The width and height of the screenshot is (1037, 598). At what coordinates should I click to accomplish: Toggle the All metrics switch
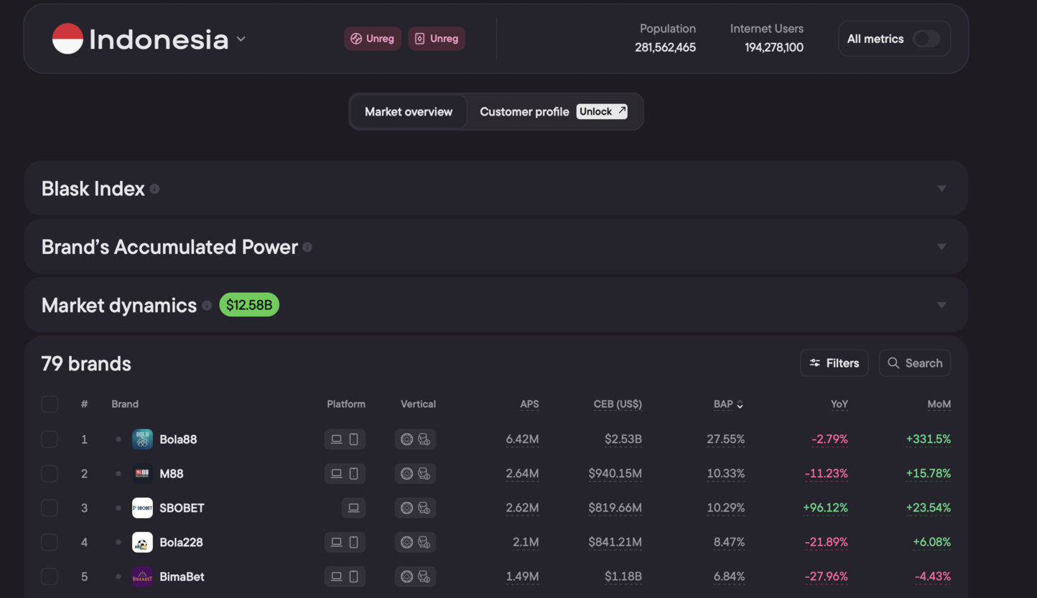point(926,39)
